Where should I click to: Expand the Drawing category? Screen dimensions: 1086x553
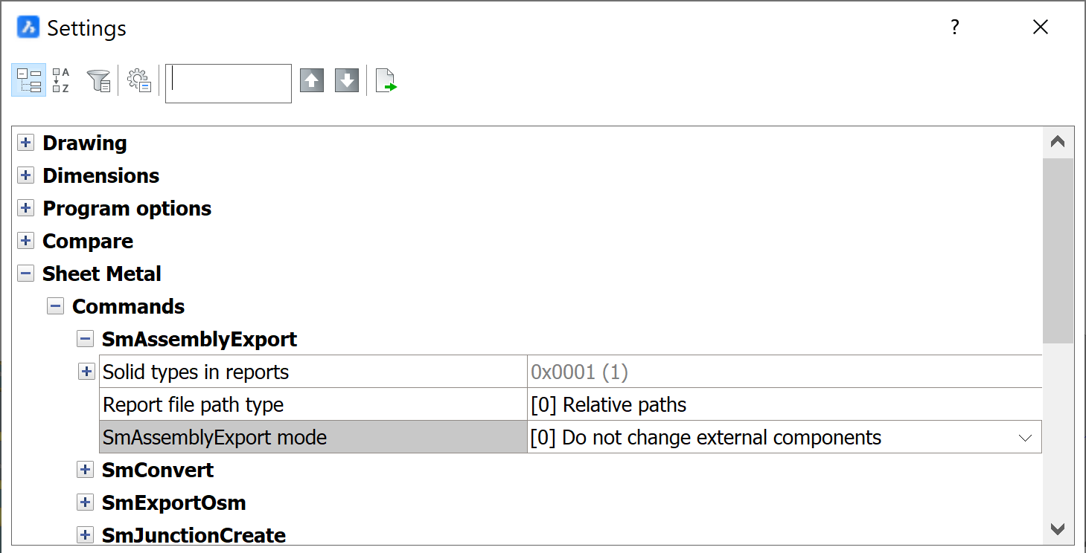point(26,143)
